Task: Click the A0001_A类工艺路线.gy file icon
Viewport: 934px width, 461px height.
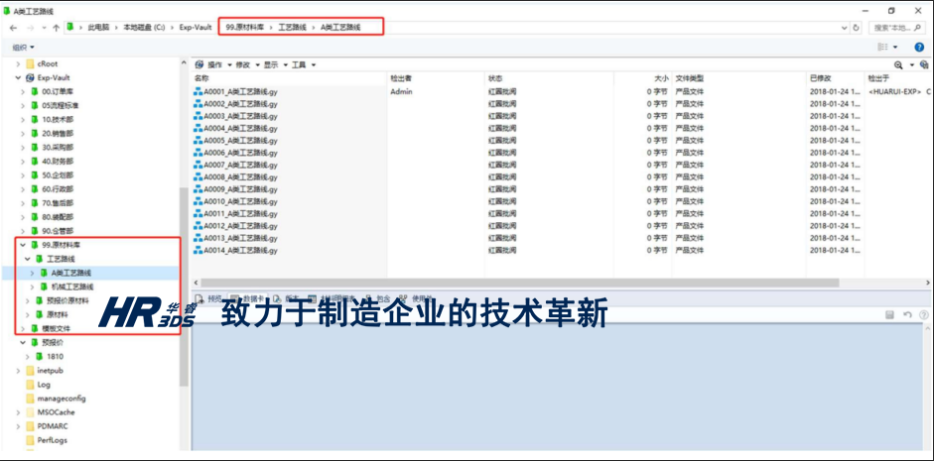Action: (199, 91)
